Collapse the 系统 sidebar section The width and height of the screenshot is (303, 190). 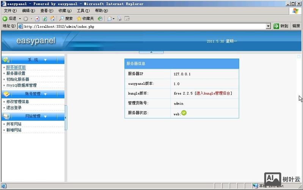pos(33,60)
